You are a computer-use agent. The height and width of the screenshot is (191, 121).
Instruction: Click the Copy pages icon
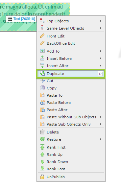pos(42,88)
